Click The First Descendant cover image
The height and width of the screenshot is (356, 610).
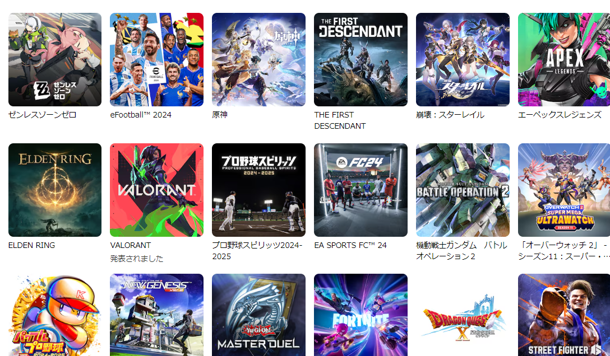point(361,59)
